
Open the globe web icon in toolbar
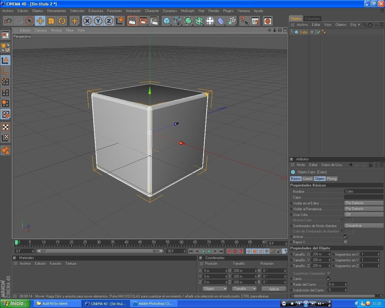[268, 21]
